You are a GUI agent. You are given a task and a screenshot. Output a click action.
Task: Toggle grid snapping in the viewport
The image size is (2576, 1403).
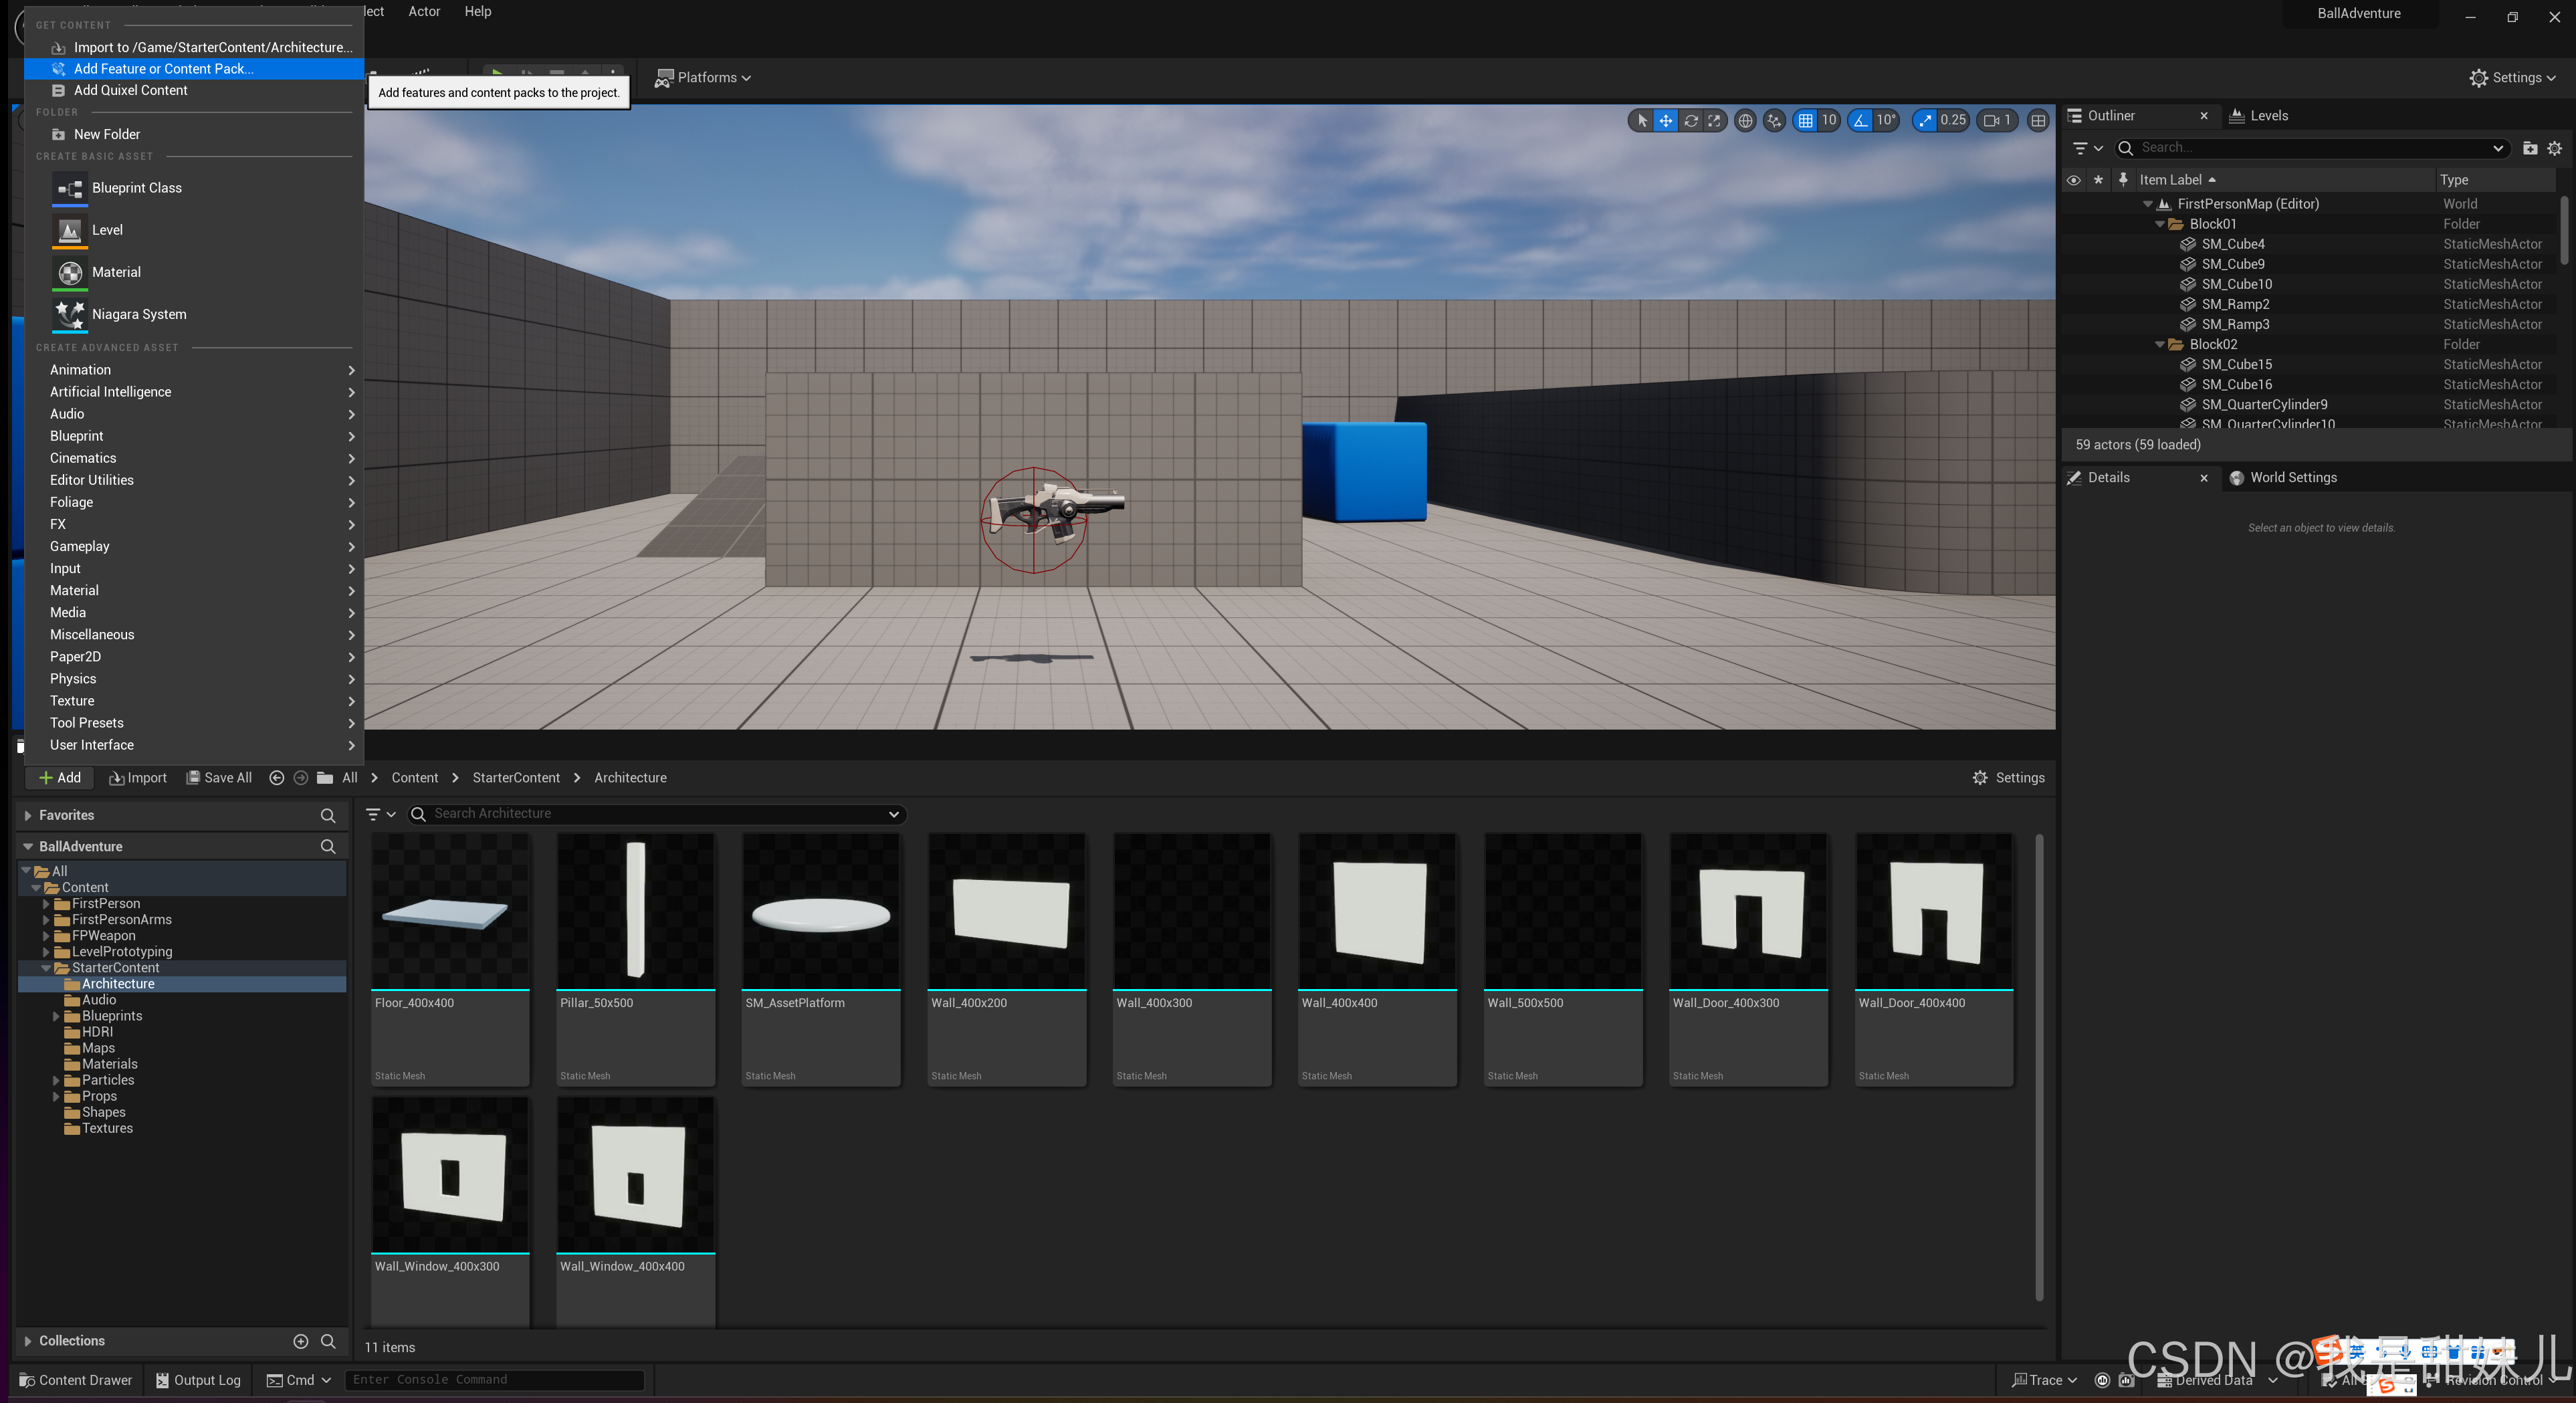(1805, 121)
